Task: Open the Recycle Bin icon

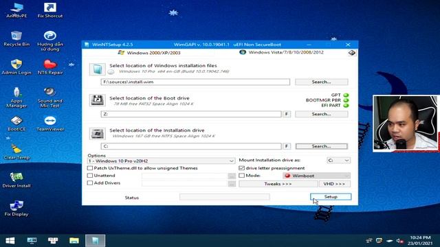Action: tap(16, 38)
